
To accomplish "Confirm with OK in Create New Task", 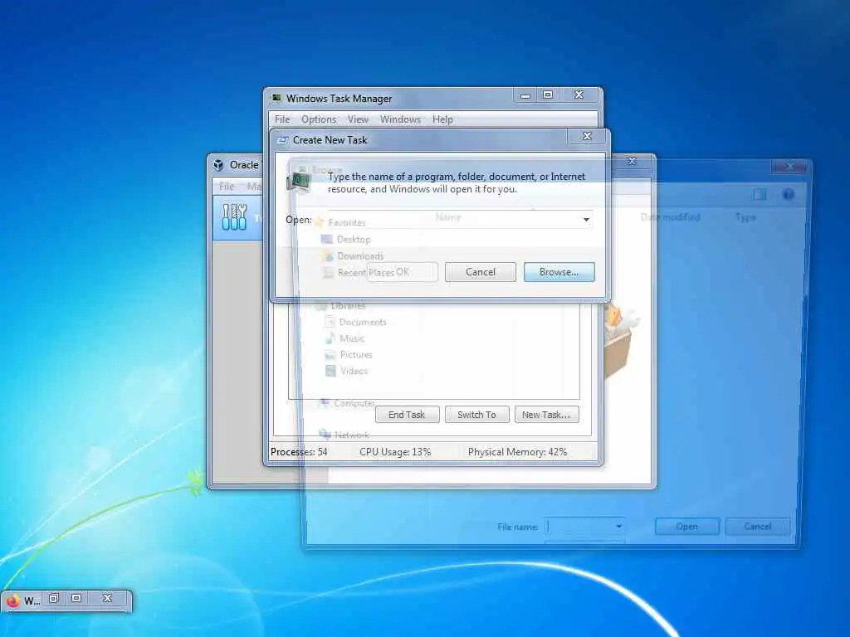I will click(x=403, y=272).
